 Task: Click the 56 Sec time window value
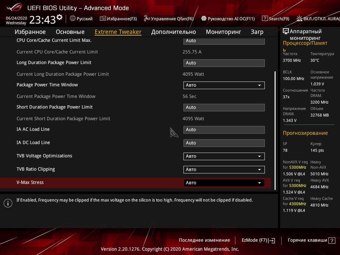click(189, 96)
